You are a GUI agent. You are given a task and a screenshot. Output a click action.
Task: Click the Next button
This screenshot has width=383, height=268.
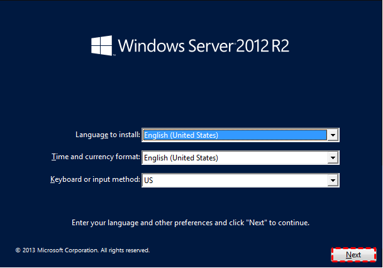353,255
